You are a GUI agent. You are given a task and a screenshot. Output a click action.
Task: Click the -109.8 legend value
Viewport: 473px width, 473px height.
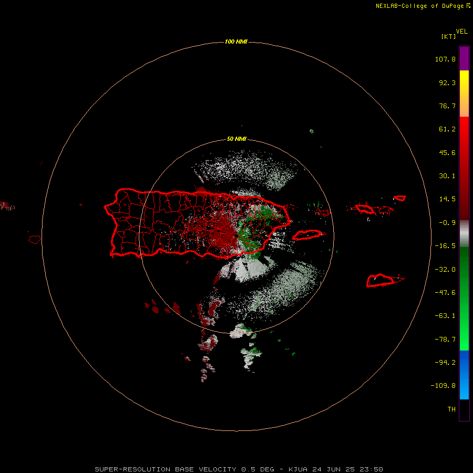pos(444,386)
